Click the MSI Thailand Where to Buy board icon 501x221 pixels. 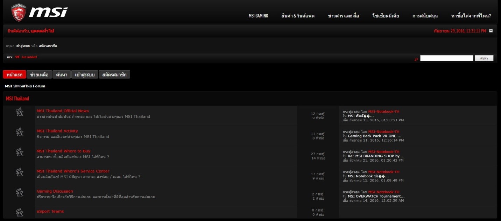pos(20,152)
